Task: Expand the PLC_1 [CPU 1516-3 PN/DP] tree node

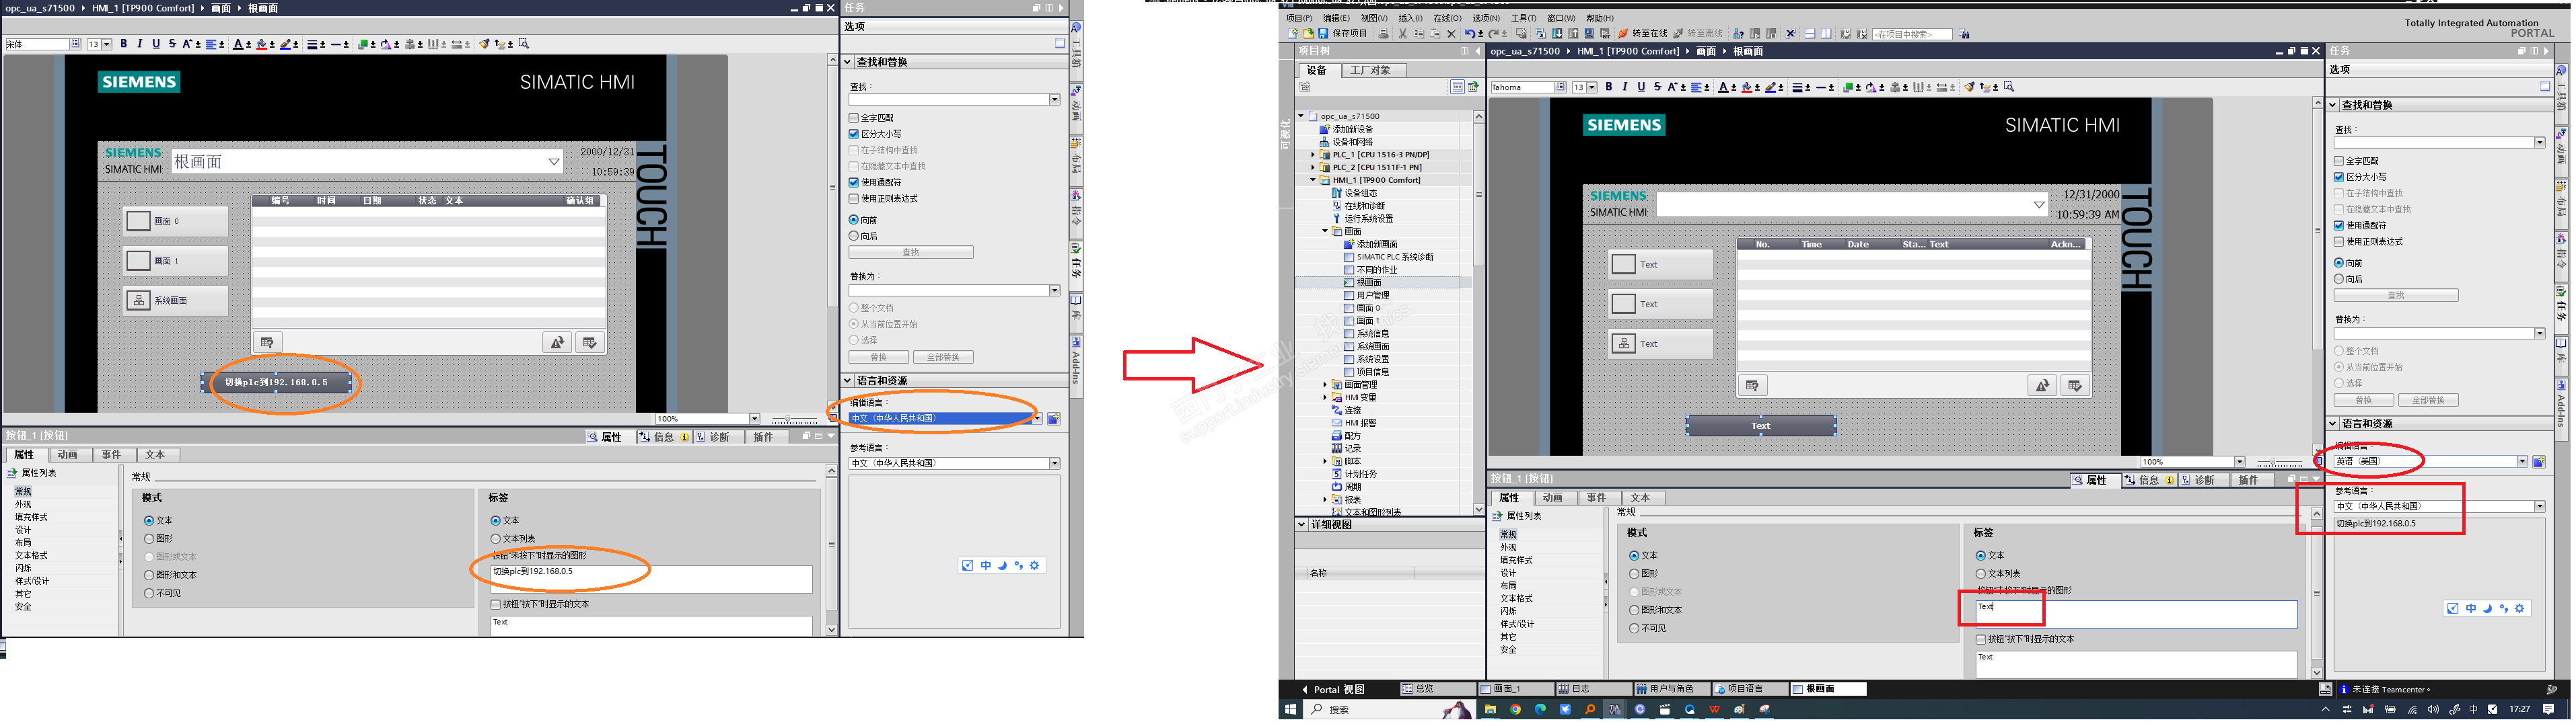Action: coord(1313,155)
